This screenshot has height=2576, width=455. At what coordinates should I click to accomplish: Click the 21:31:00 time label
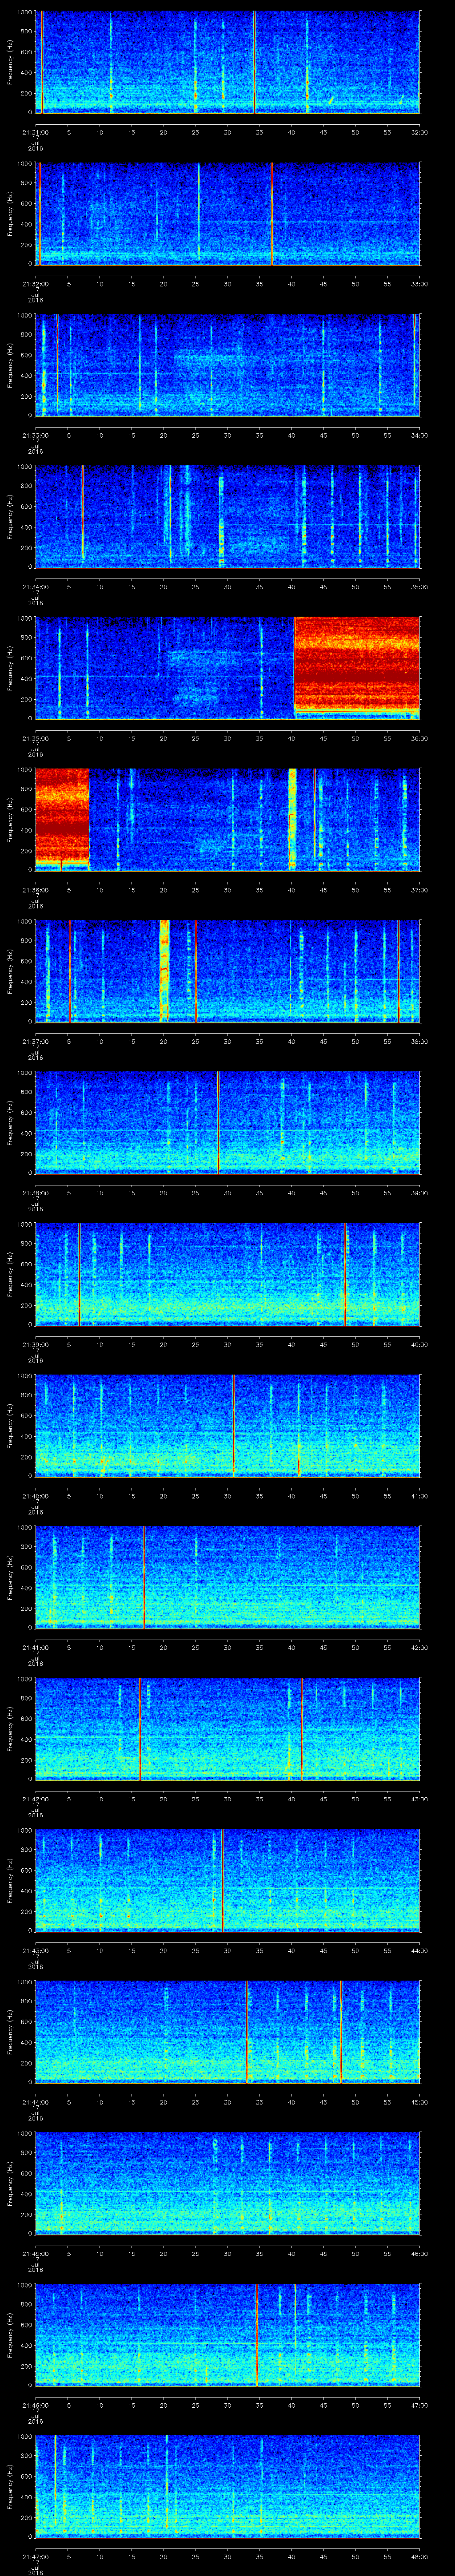click(x=35, y=132)
